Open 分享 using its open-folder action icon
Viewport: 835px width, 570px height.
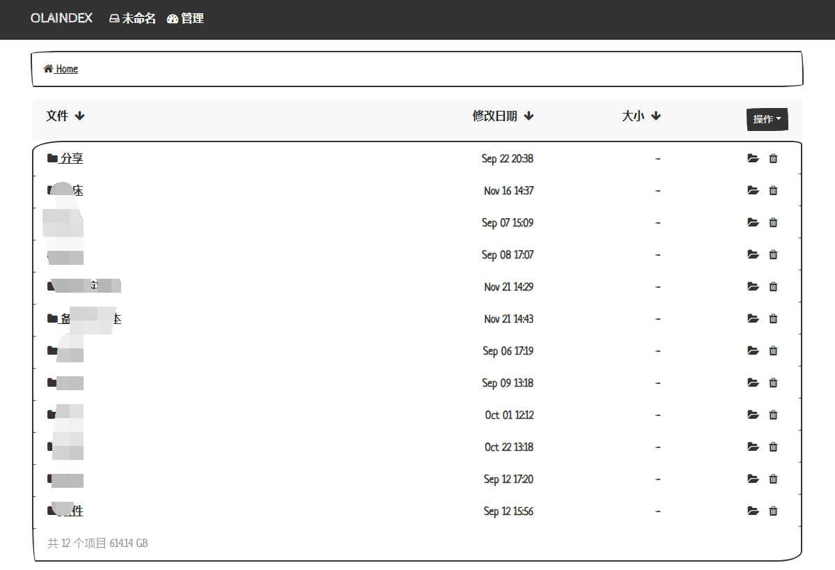[753, 158]
